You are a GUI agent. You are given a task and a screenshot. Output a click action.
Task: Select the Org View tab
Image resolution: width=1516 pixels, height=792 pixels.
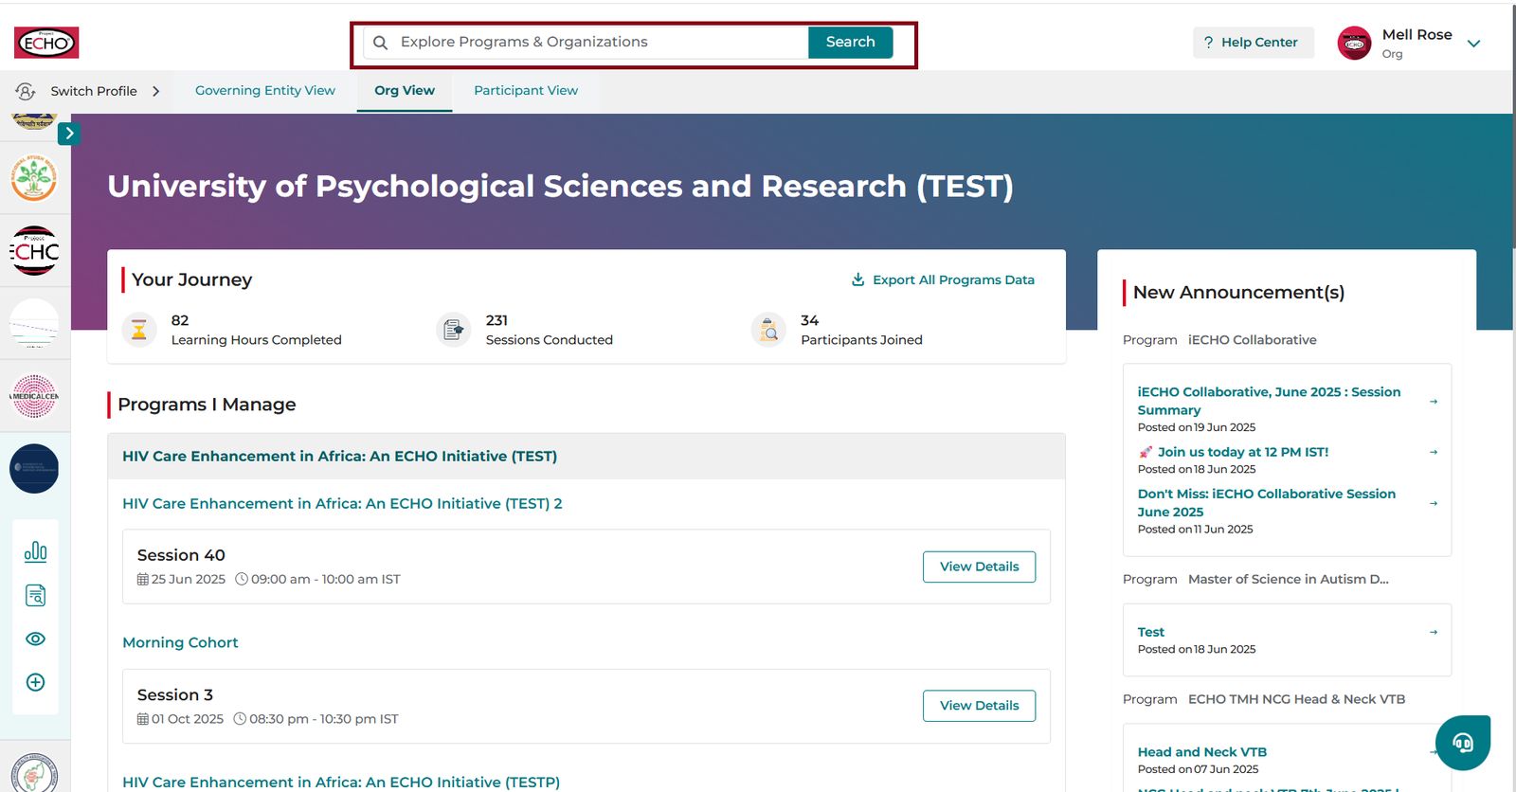coord(405,91)
